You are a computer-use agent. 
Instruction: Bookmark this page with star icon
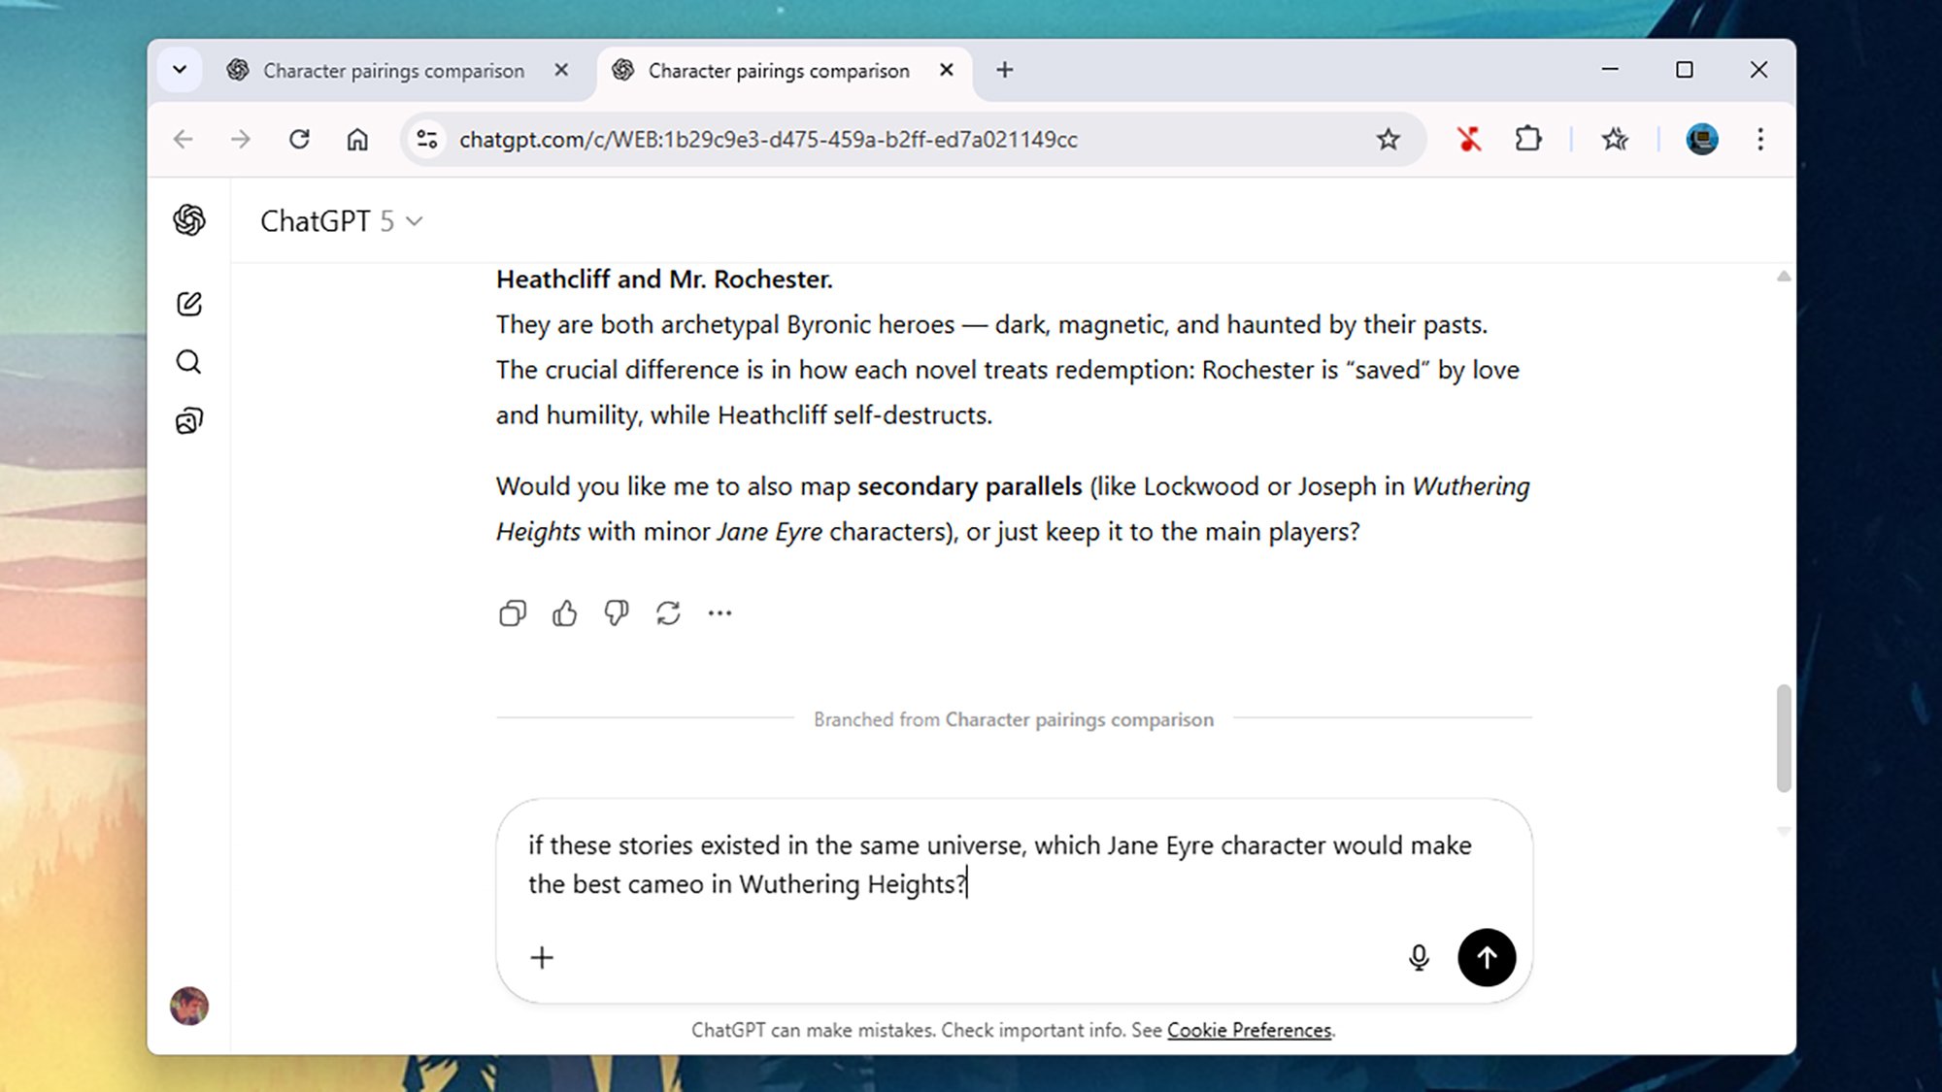pos(1388,140)
